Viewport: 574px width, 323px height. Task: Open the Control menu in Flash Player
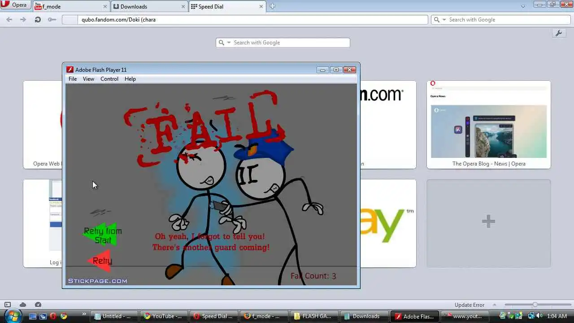(x=109, y=79)
